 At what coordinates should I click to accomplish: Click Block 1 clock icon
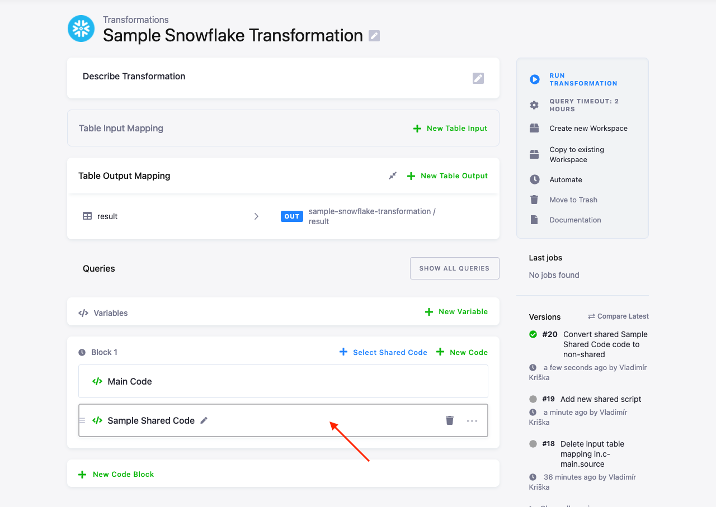[x=82, y=352]
